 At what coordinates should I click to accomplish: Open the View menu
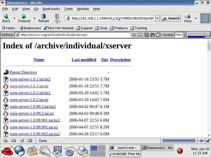[x=26, y=9]
